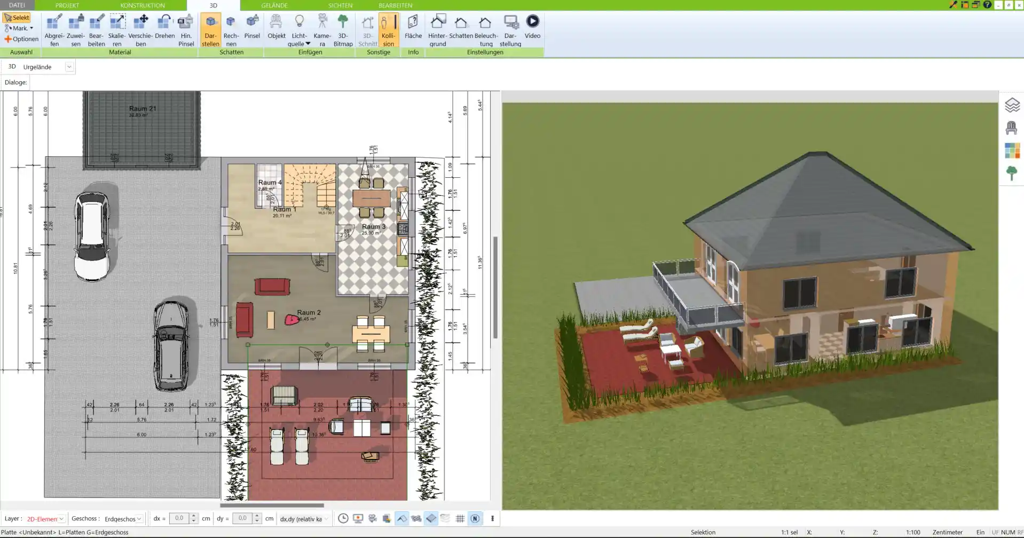The image size is (1024, 538).
Task: Open the Urgelände view dropdown
Action: tap(69, 67)
